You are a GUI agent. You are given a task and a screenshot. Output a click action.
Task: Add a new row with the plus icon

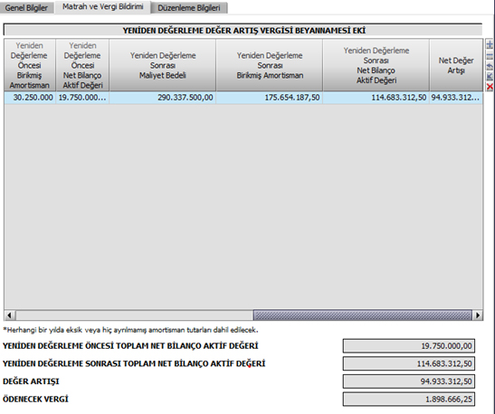[x=490, y=44]
